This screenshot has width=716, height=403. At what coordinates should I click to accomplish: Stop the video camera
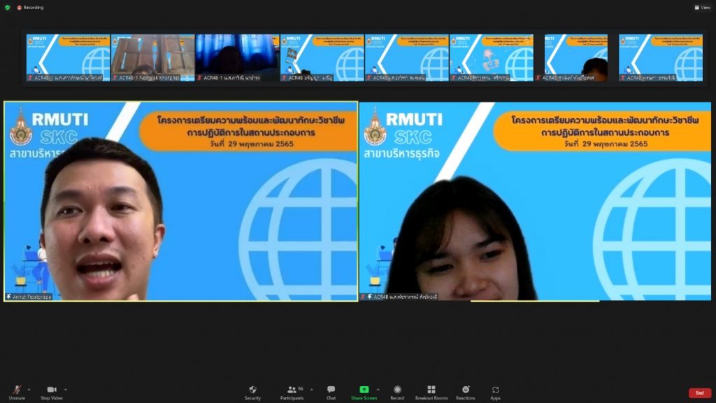(51, 391)
